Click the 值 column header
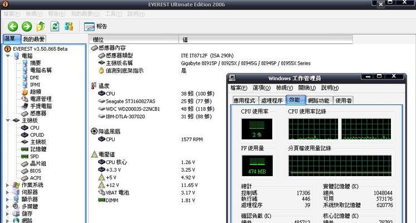The height and width of the screenshot is (223, 416). 266,40
